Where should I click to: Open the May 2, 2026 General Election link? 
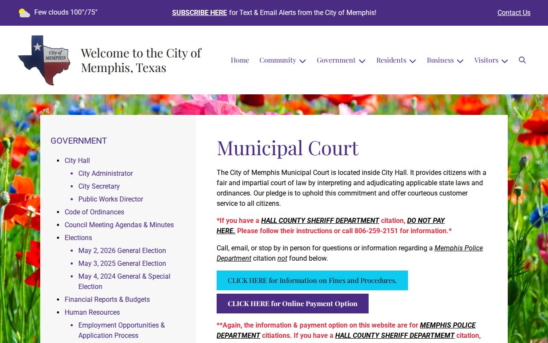point(122,250)
